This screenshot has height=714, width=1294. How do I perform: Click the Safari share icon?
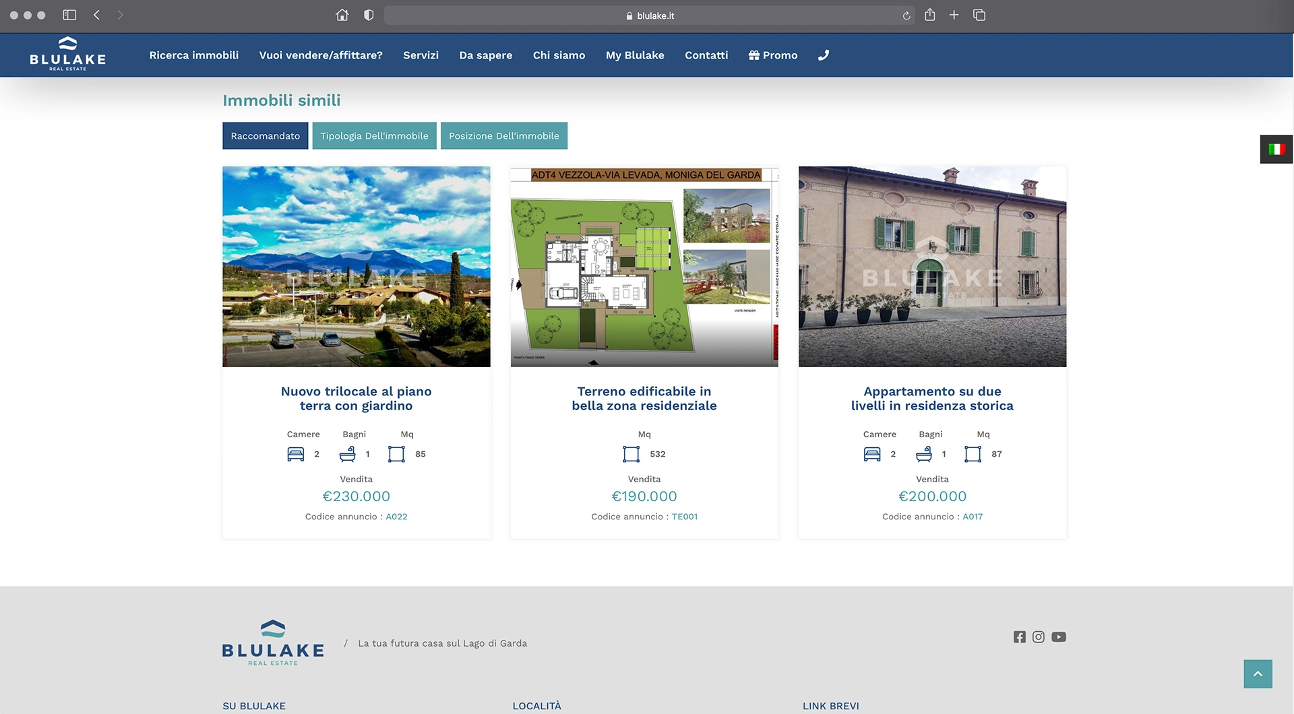929,14
